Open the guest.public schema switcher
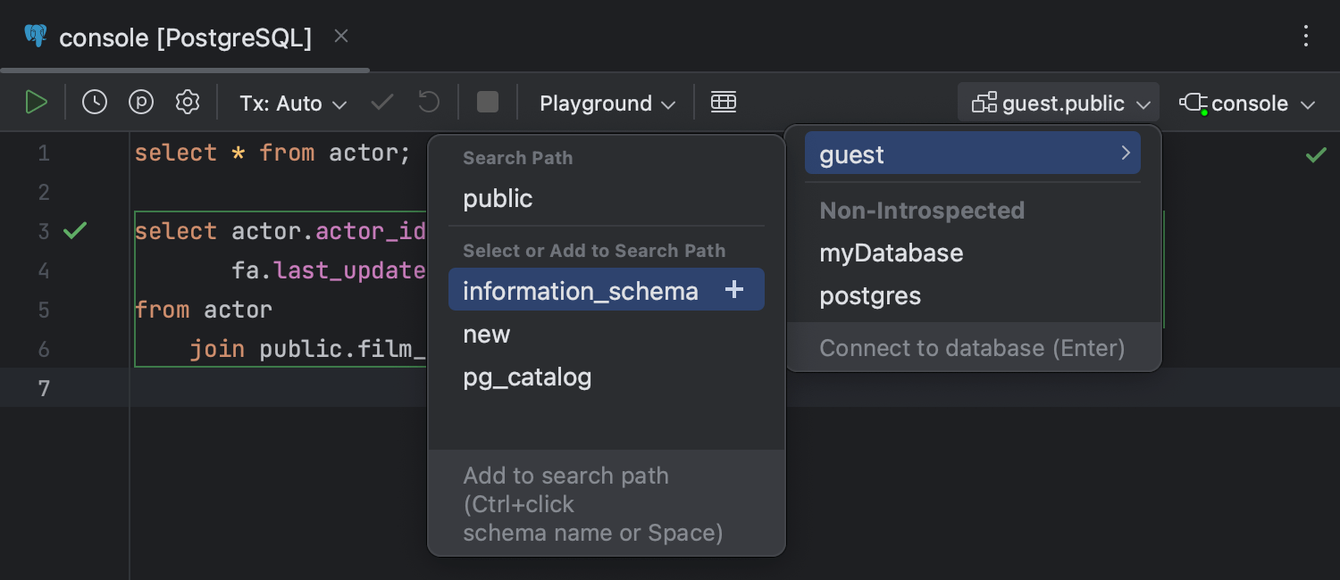The image size is (1340, 580). click(1058, 103)
